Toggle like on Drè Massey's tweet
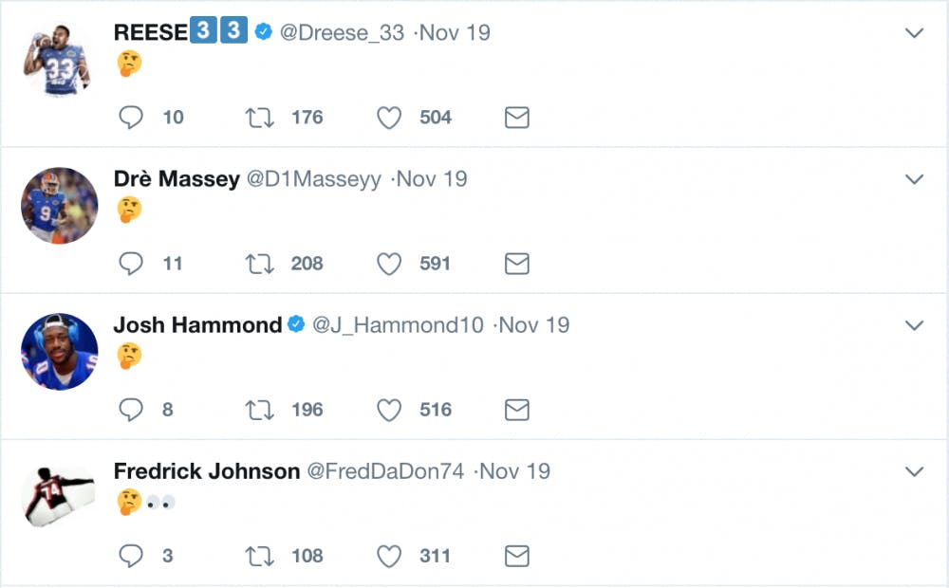This screenshot has width=949, height=588. pyautogui.click(x=388, y=264)
